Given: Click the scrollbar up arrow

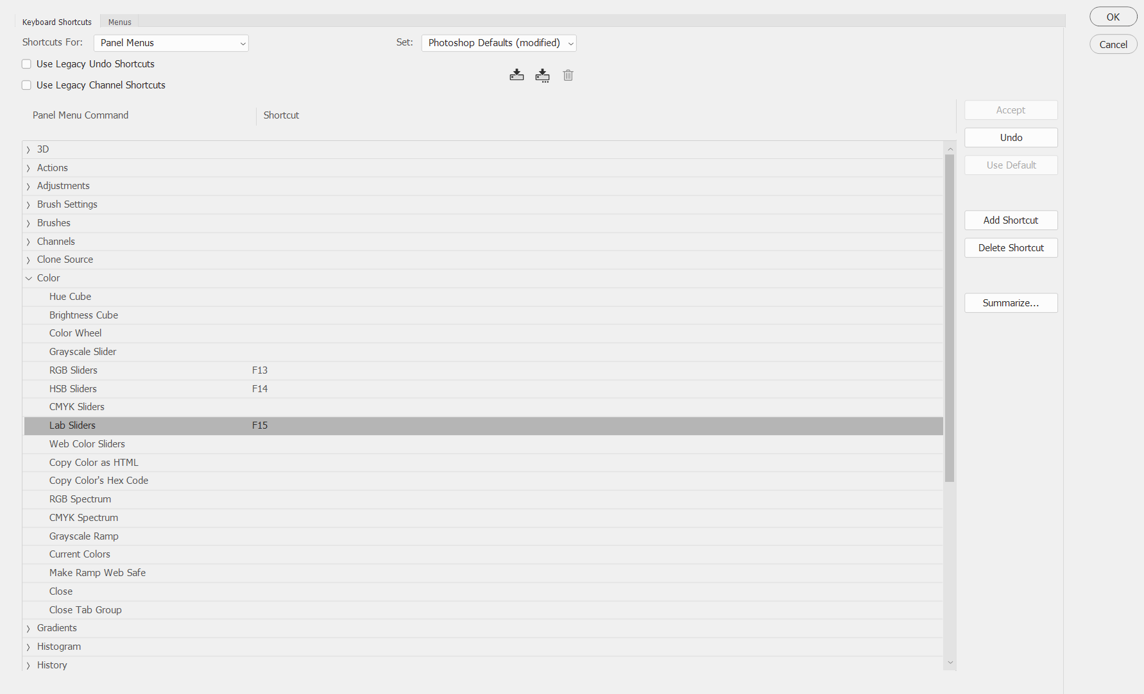Looking at the screenshot, I should click(x=950, y=149).
